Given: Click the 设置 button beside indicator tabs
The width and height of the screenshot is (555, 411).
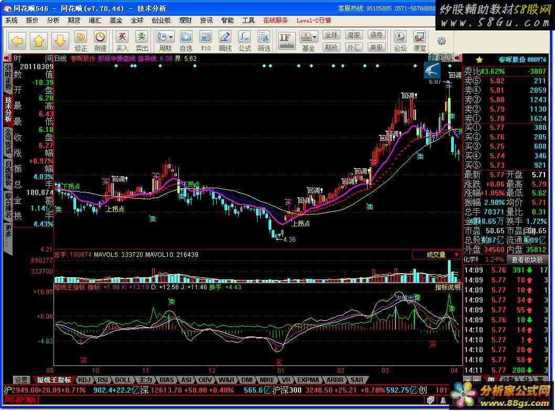Looking at the screenshot, I should [x=21, y=380].
